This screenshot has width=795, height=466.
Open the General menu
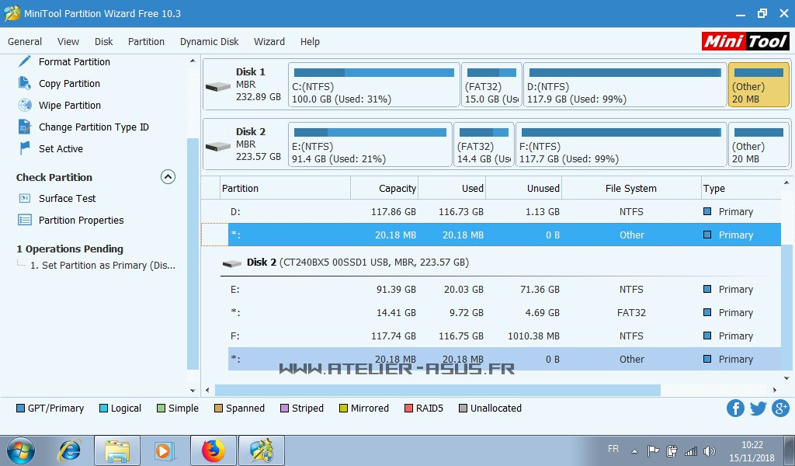pos(25,42)
